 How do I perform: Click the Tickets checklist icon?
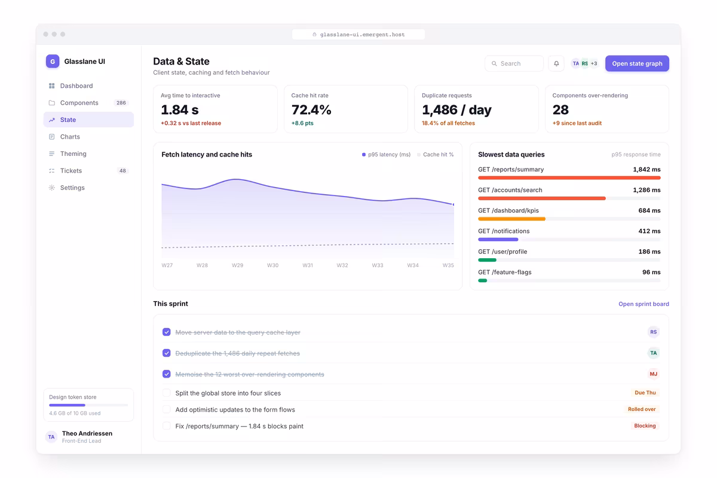tap(52, 171)
